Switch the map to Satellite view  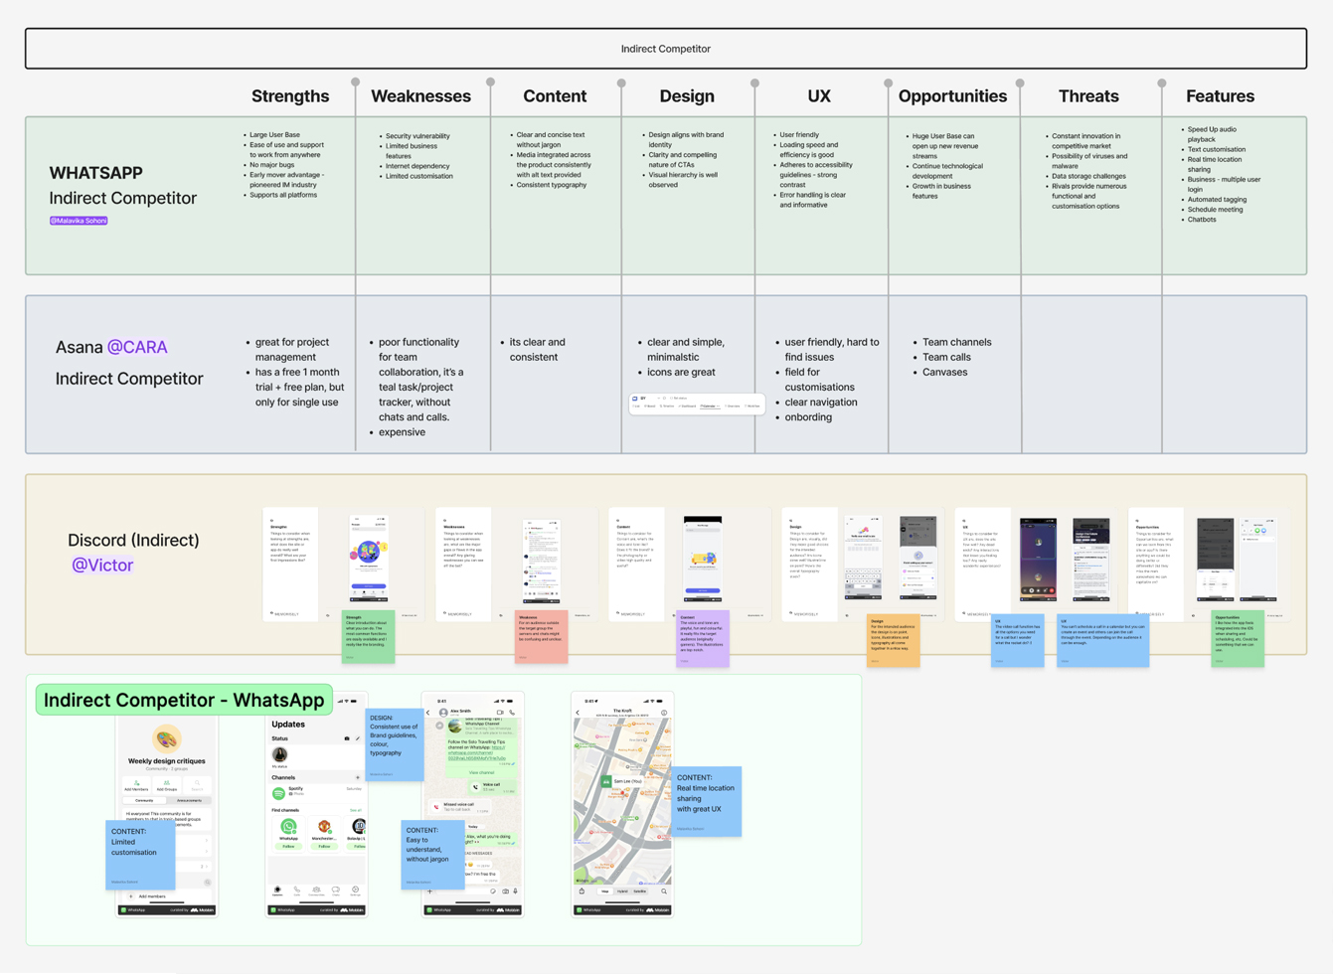(639, 892)
